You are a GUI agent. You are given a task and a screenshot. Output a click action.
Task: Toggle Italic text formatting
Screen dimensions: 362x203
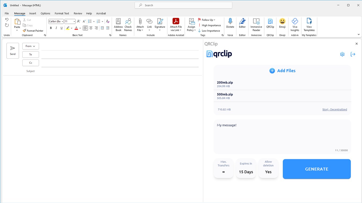click(x=56, y=28)
